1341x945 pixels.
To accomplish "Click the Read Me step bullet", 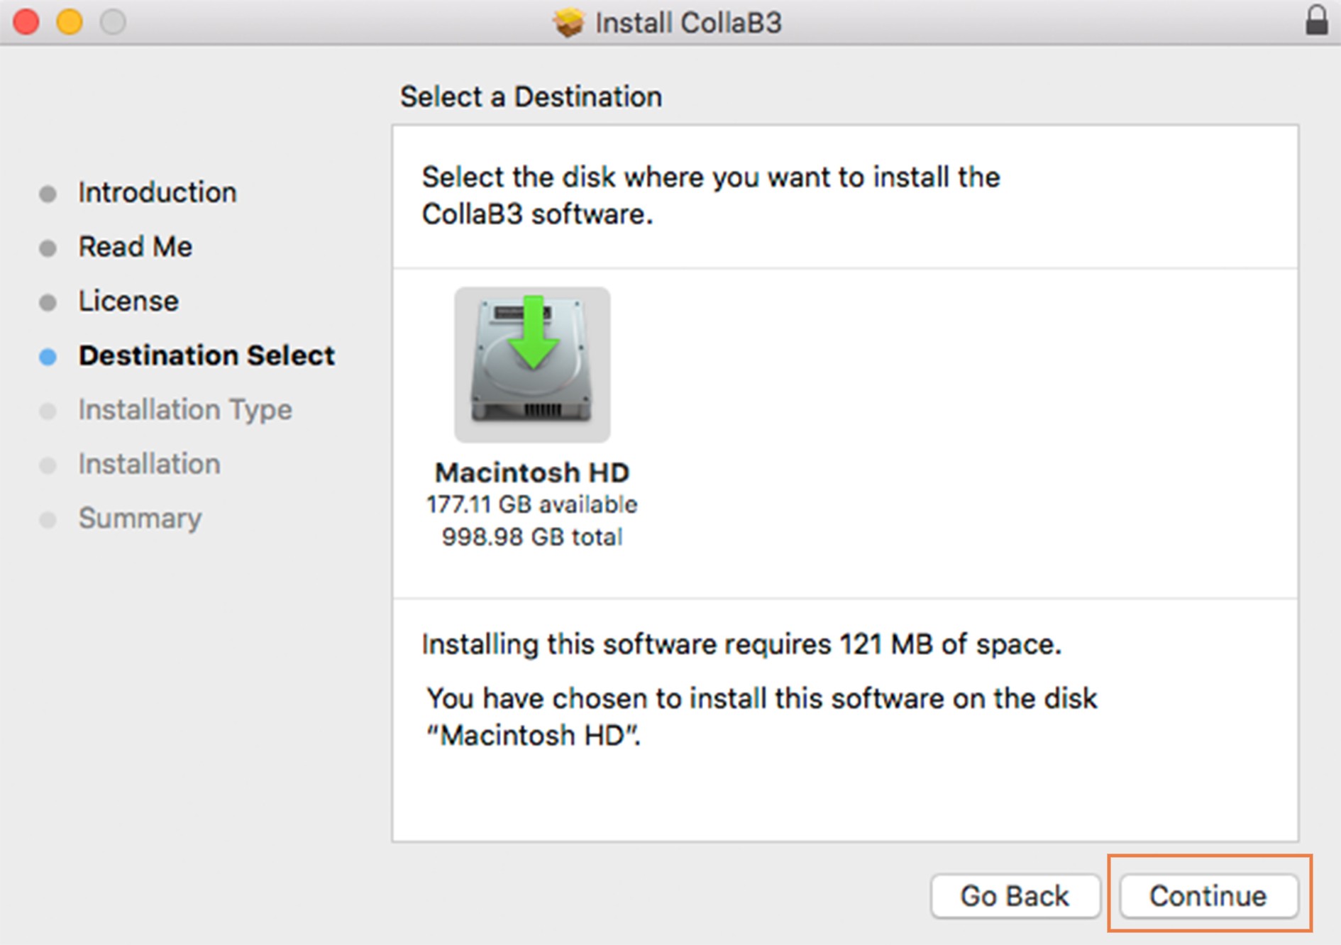I will click(x=48, y=248).
